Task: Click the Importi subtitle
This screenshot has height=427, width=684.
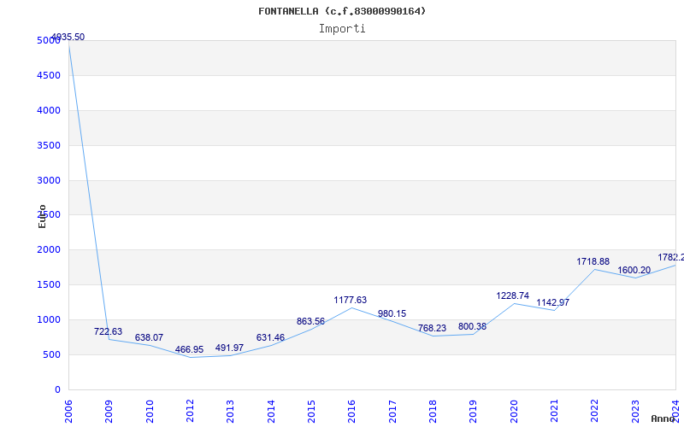Action: (x=342, y=29)
